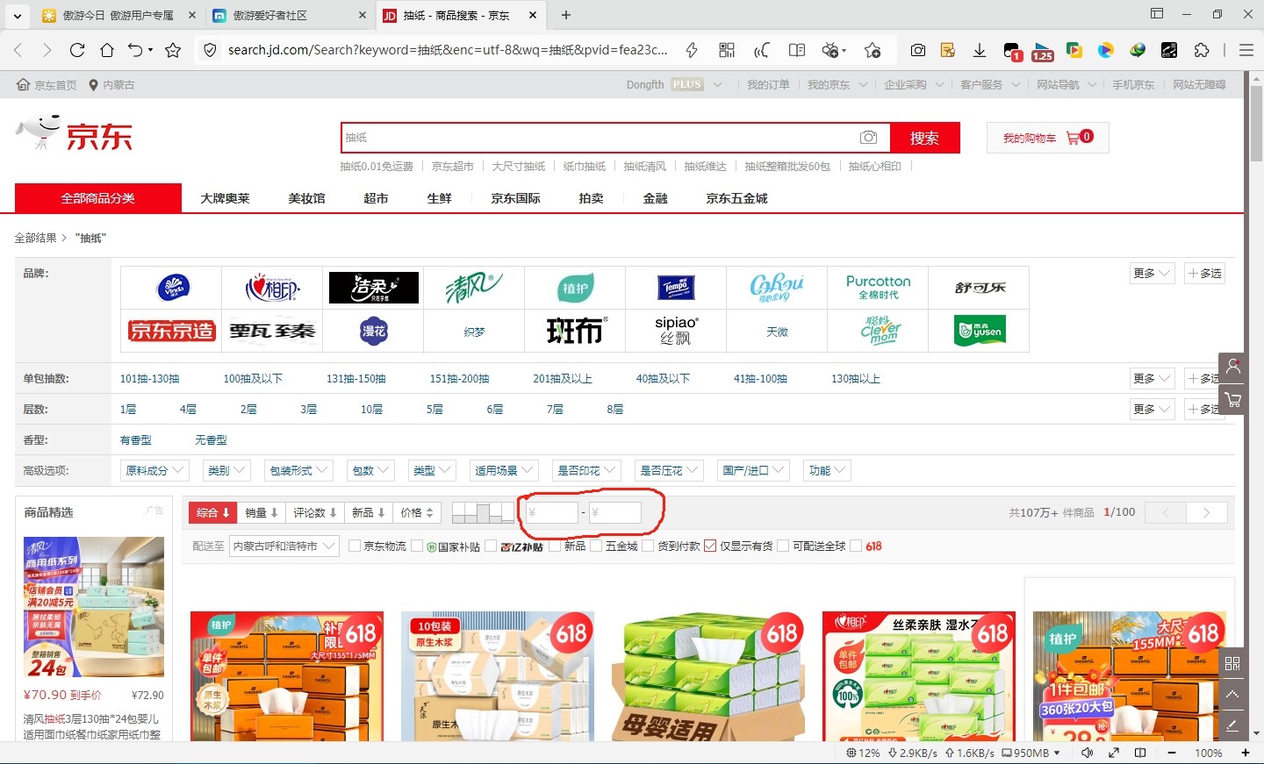The width and height of the screenshot is (1264, 764).
Task: Pick the 斑布 brand logo
Action: pyautogui.click(x=576, y=331)
